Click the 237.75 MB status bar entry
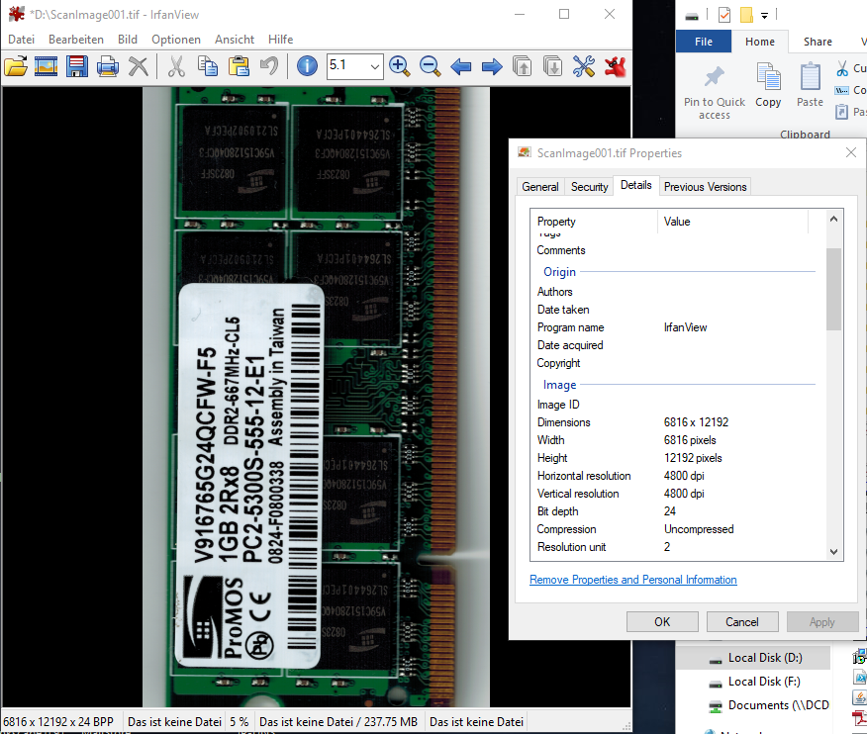 338,722
